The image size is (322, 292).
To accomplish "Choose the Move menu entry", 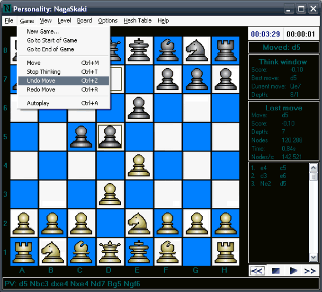I will [63, 63].
